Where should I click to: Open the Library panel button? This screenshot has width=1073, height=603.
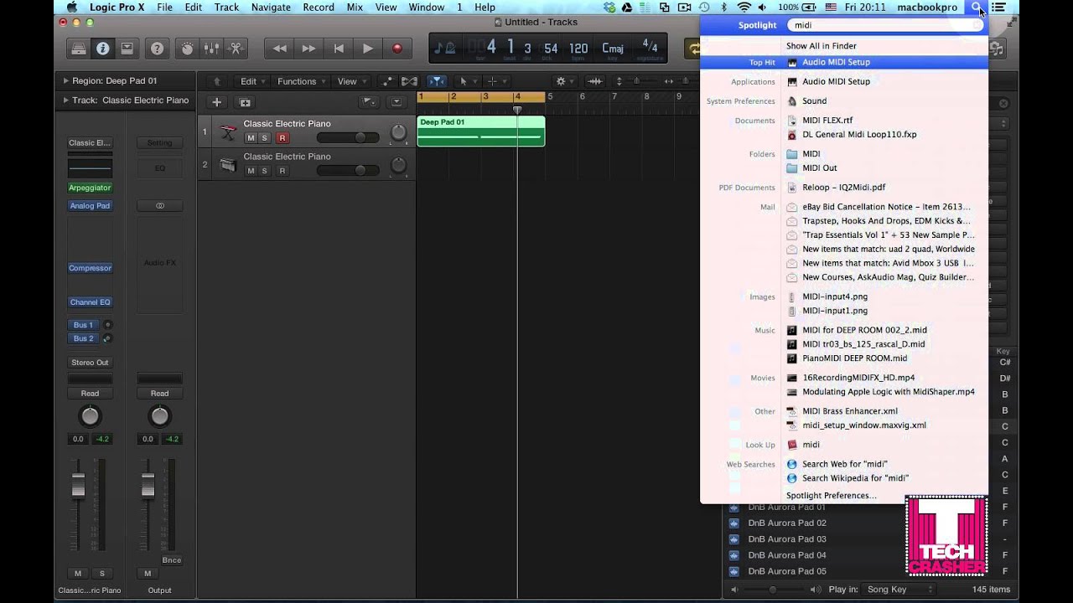click(78, 49)
